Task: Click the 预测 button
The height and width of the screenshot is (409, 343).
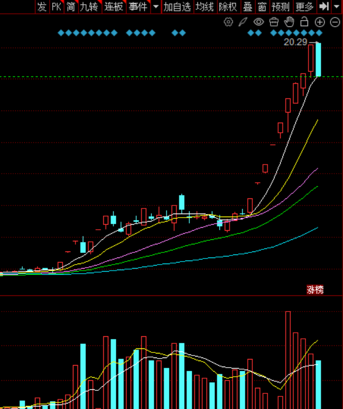Action: coord(280,7)
